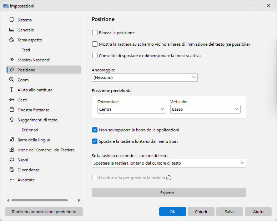Click the Sistema monitor icon

[12, 20]
